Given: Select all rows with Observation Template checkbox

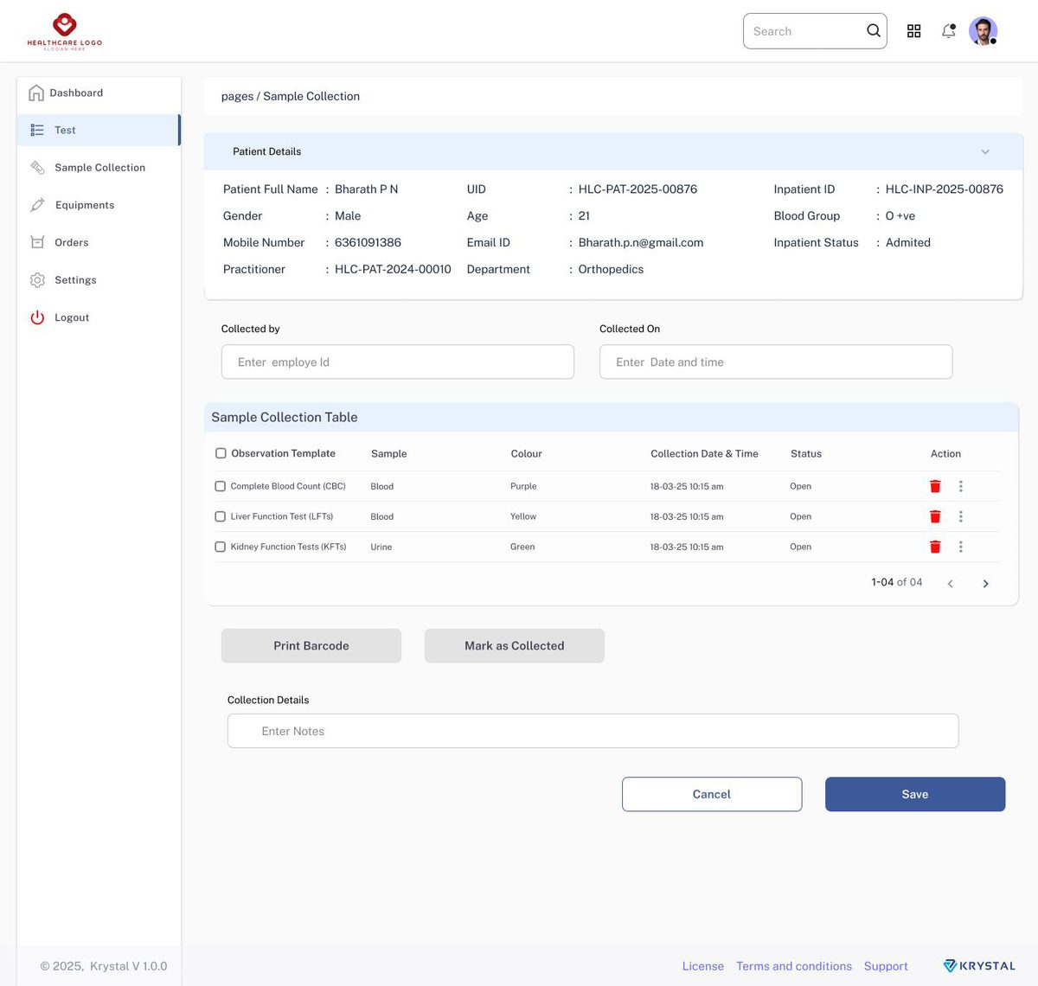Looking at the screenshot, I should [221, 453].
